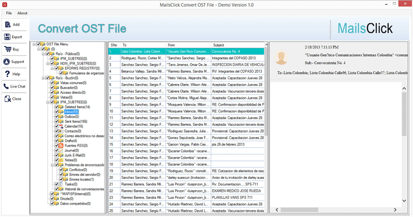Toggle the Sent Items(166) checkbox
This screenshot has width=413, height=217.
[57, 121]
